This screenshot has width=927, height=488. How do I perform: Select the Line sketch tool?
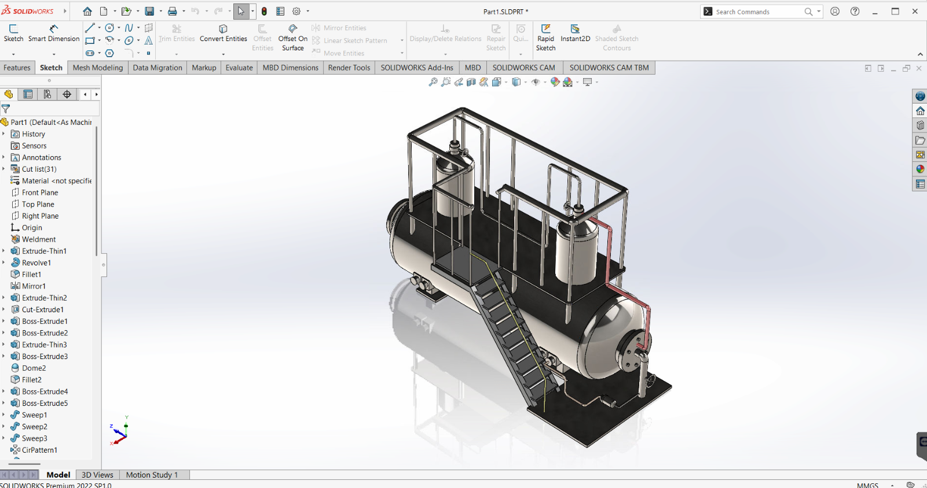[90, 28]
